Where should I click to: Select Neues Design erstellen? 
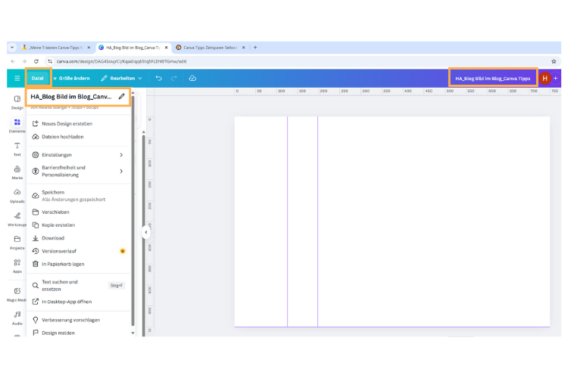(x=78, y=124)
